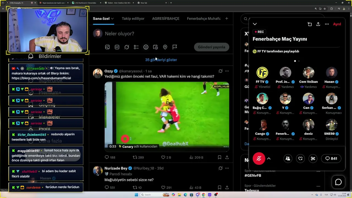Open the Fenerbahçe Muhafız timeline tab
The width and height of the screenshot is (352, 198).
point(204,18)
